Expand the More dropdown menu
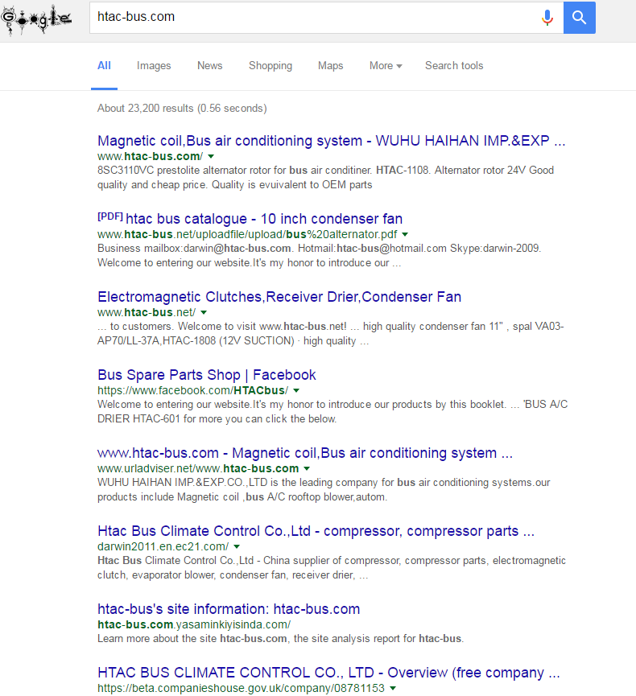This screenshot has width=636, height=696. coord(386,66)
